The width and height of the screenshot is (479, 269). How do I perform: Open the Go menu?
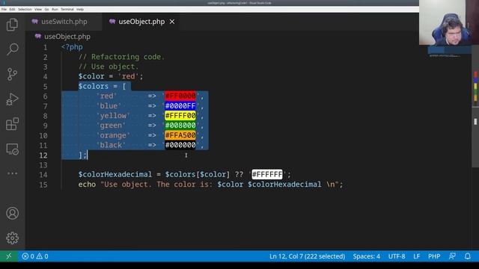click(46, 10)
